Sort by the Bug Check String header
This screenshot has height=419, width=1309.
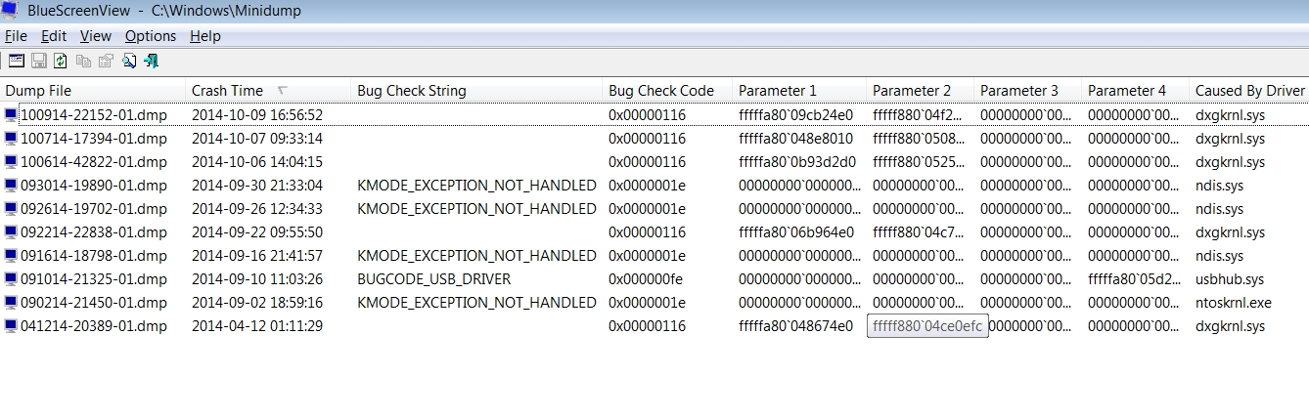click(x=476, y=90)
